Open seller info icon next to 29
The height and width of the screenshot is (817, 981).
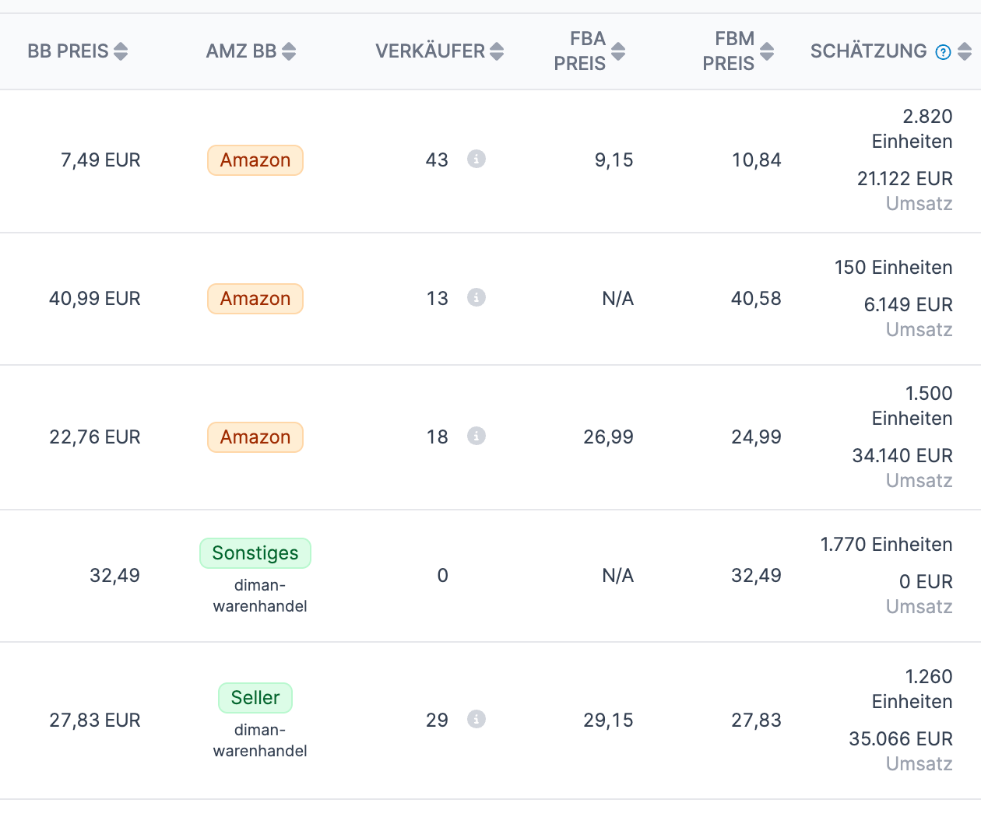click(476, 719)
